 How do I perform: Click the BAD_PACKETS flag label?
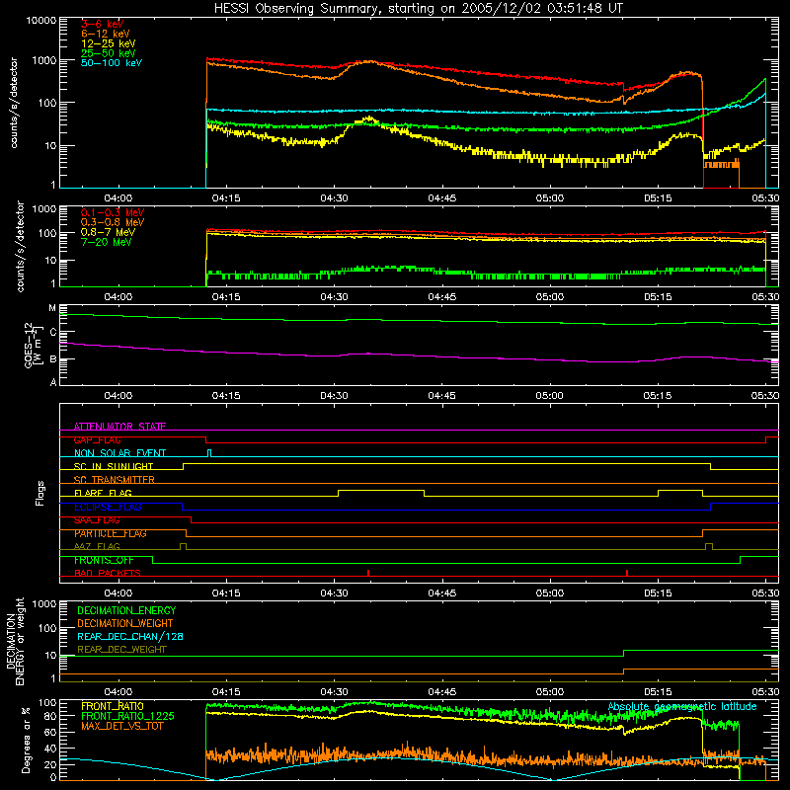108,573
